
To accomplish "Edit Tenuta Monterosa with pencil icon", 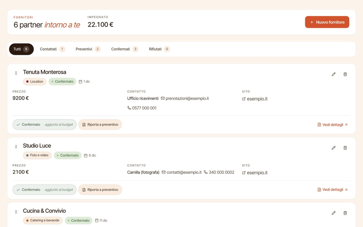I will 333,74.
